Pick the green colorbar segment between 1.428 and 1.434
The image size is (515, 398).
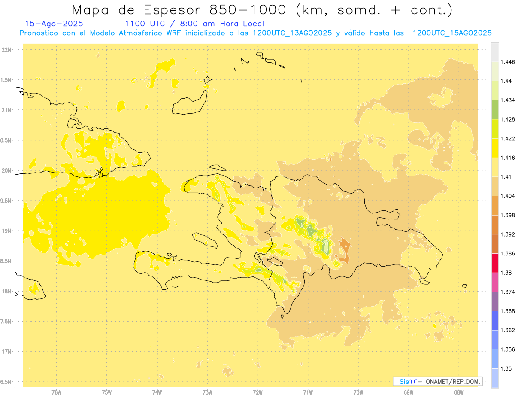495,109
